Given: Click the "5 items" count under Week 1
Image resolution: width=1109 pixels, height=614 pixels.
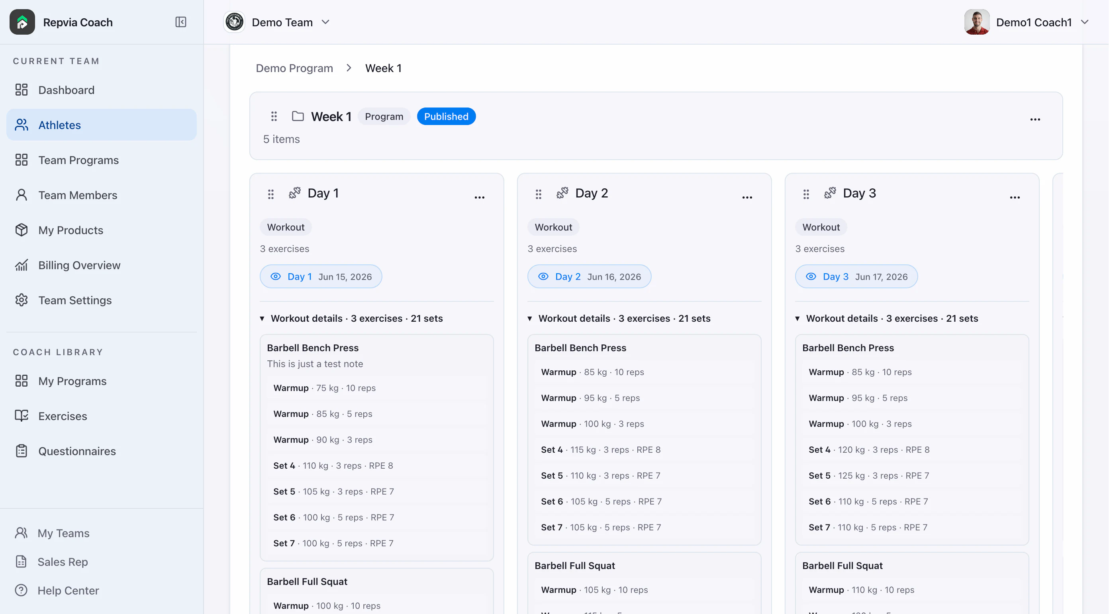Looking at the screenshot, I should [x=282, y=139].
